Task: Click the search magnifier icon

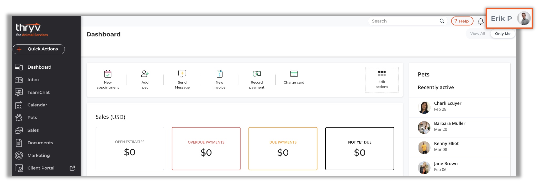Action: coord(442,21)
